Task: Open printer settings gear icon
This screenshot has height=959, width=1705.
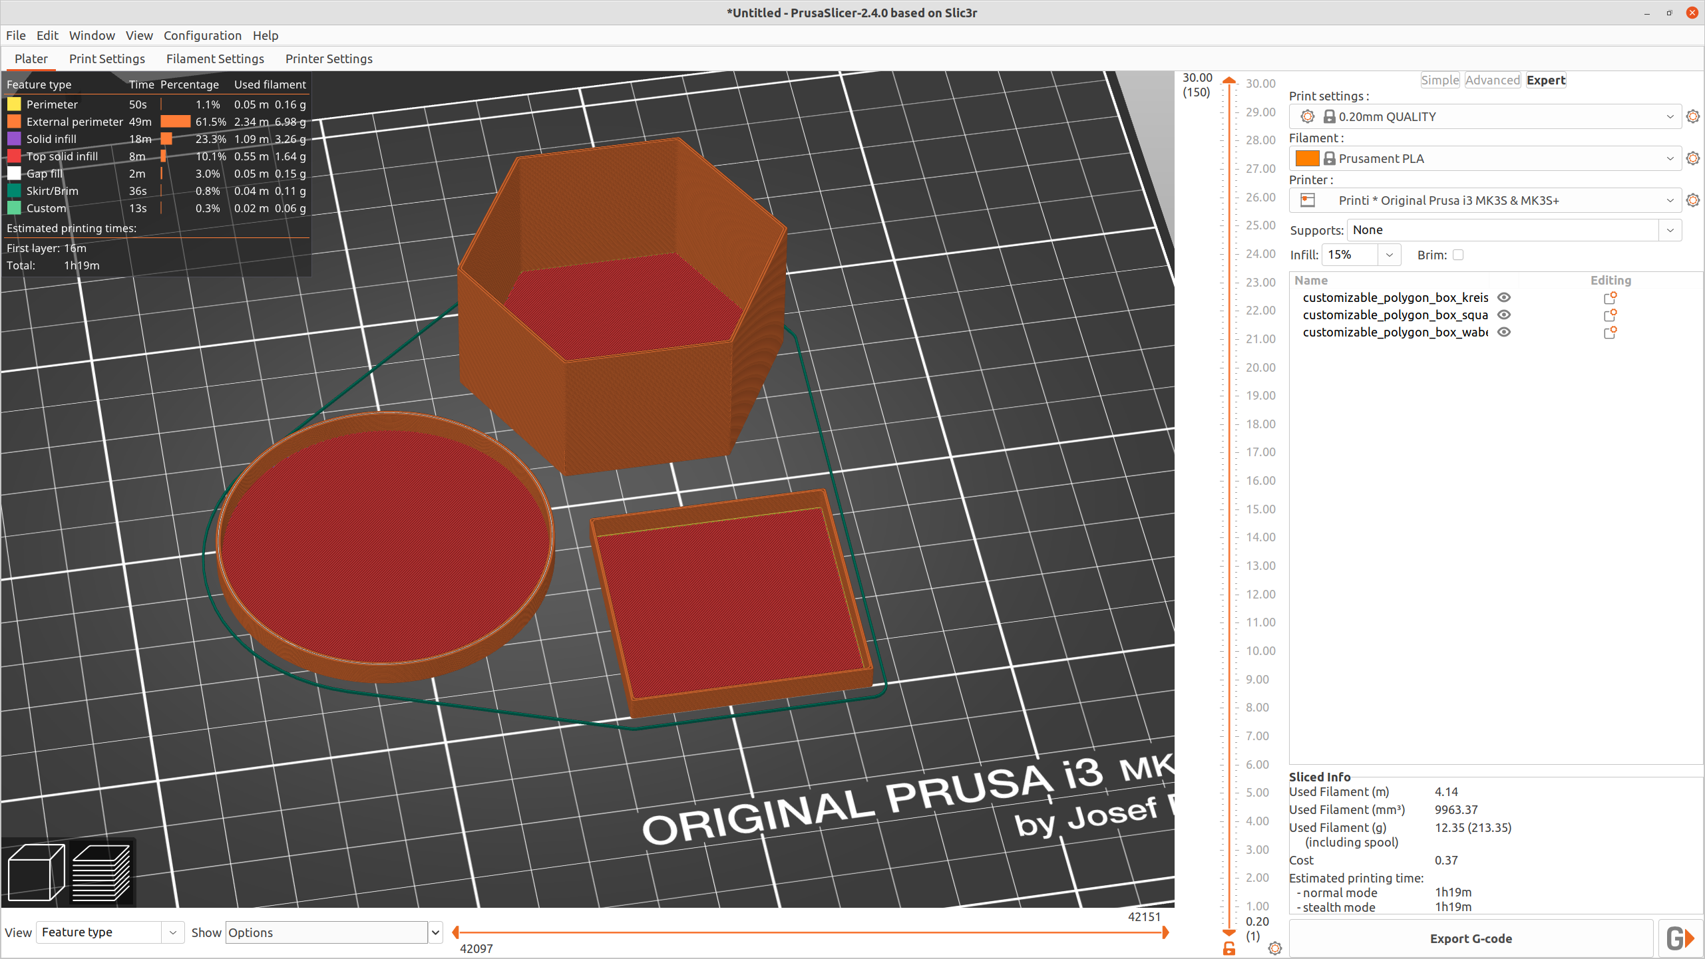Action: click(x=1692, y=200)
